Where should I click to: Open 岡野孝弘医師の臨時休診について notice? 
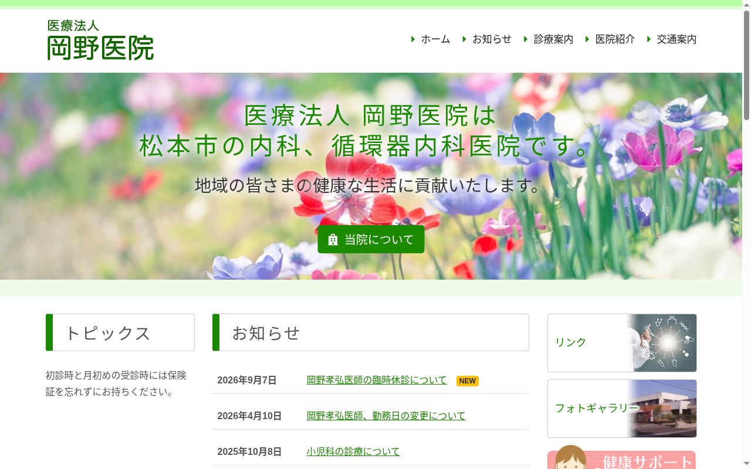[377, 380]
